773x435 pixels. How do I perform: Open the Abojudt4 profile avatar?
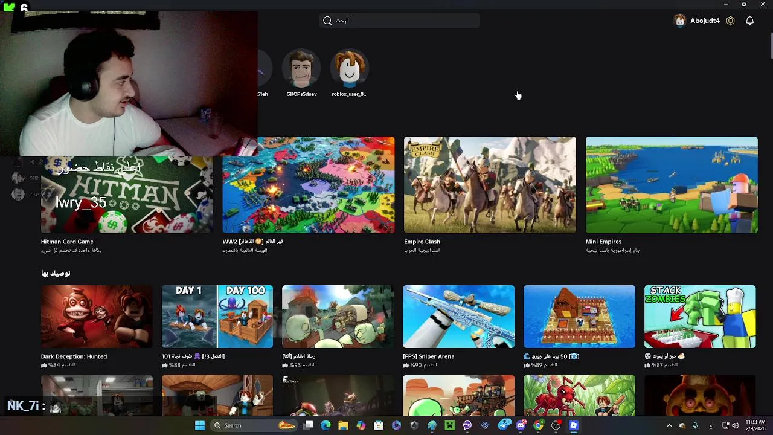click(680, 21)
